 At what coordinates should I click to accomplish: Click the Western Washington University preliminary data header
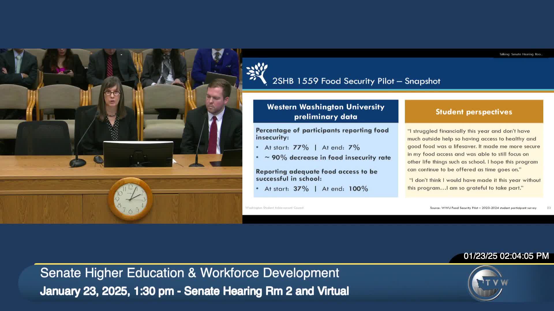(325, 111)
